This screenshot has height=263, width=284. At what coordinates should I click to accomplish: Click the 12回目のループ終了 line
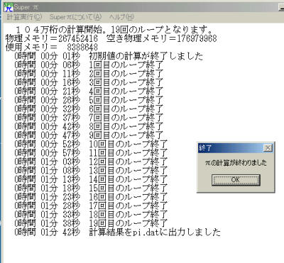91,161
